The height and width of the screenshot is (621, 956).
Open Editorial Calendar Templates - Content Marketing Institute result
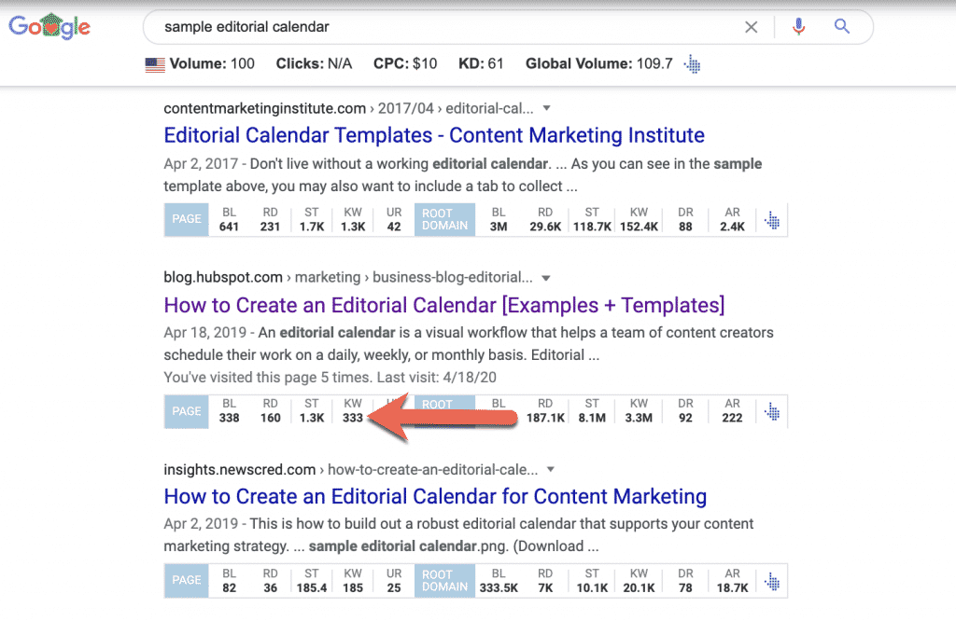click(434, 135)
